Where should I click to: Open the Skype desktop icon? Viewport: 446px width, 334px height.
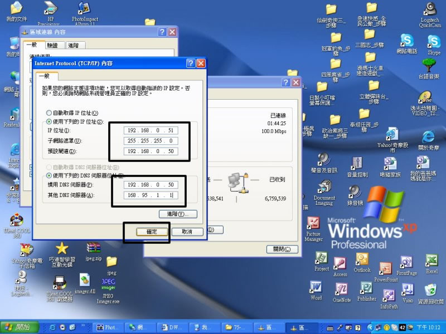coord(434,45)
